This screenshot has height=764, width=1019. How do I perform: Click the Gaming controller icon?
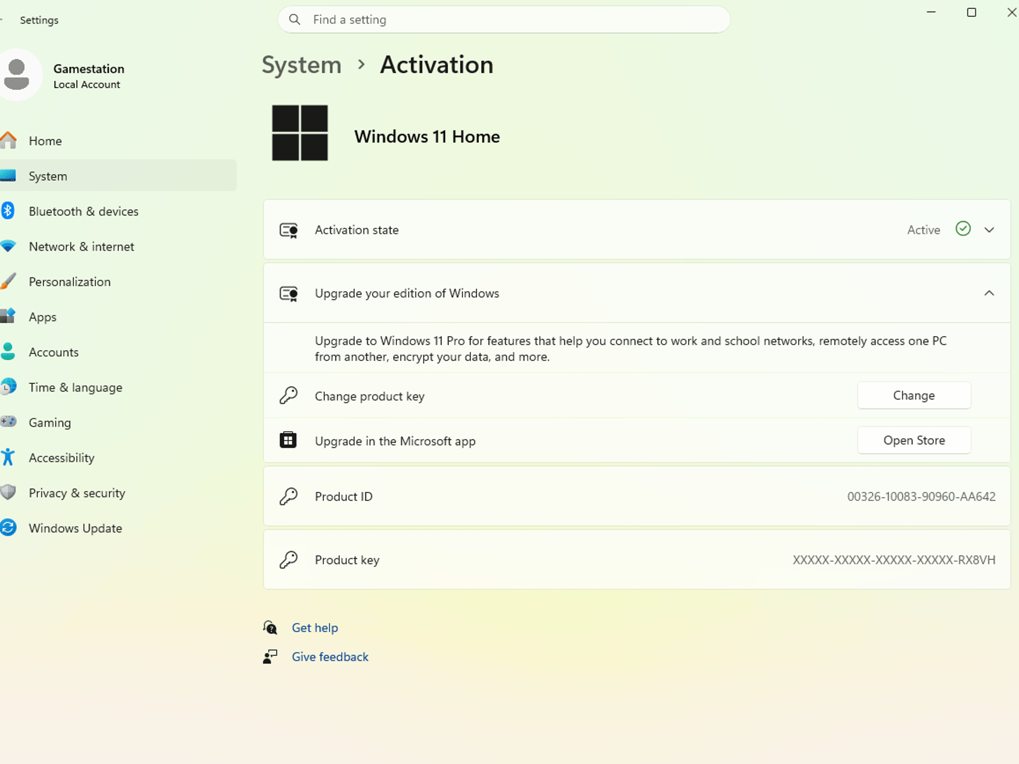tap(8, 422)
